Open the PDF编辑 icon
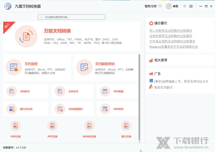215x152 pixels. (105, 91)
